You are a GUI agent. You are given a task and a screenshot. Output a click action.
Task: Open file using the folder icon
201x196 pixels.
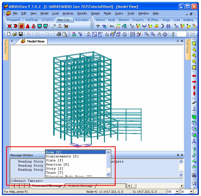(x=15, y=34)
